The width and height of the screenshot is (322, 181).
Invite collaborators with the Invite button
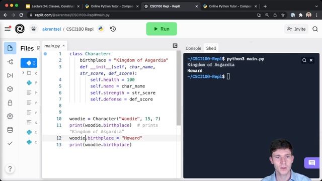(296, 29)
